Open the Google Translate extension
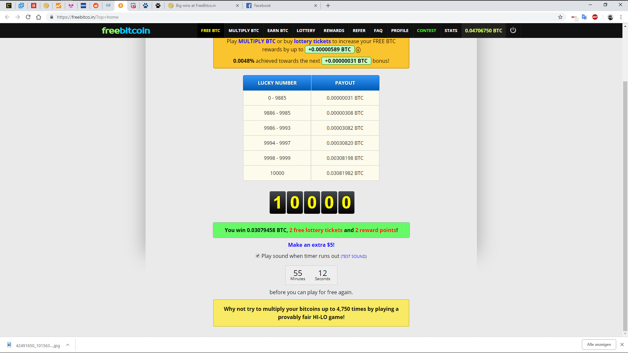 (x=584, y=17)
